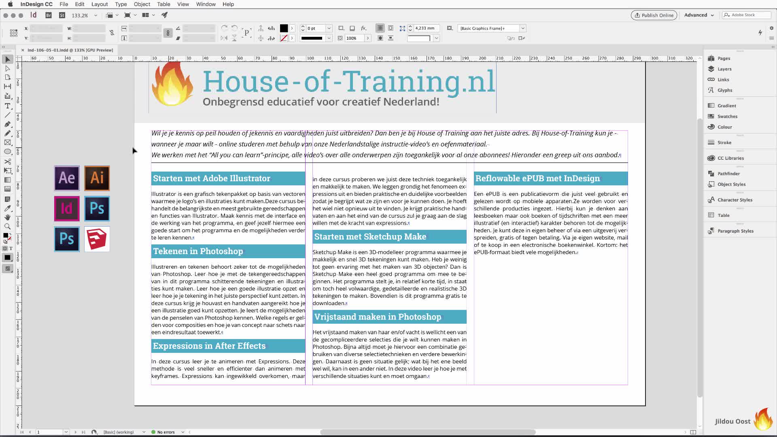Select the Ellipse tool
The width and height of the screenshot is (777, 437).
click(7, 152)
